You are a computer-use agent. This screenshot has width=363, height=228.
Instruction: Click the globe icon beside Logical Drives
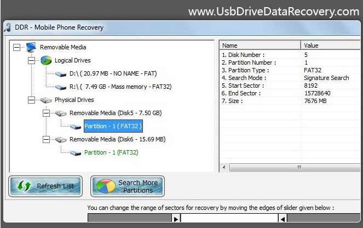coord(46,60)
